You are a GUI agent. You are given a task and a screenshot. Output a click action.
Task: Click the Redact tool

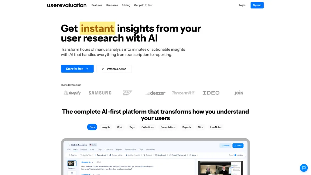(148, 155)
